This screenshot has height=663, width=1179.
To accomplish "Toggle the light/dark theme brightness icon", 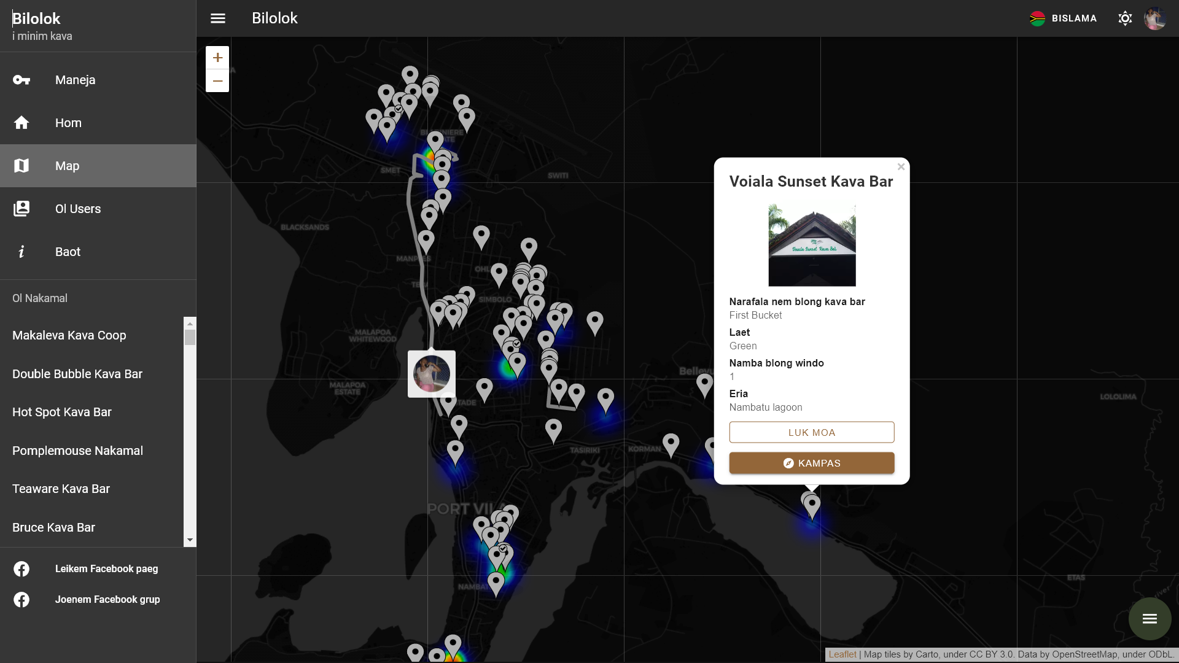I will point(1125,18).
